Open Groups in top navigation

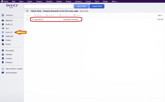tap(68, 1)
